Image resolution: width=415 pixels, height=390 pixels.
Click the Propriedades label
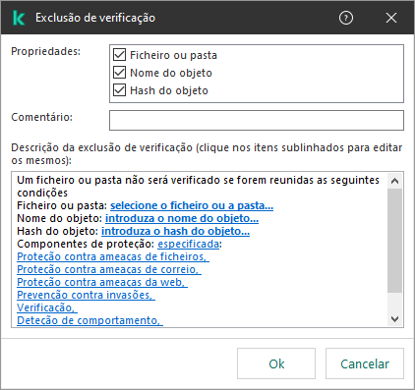click(46, 51)
